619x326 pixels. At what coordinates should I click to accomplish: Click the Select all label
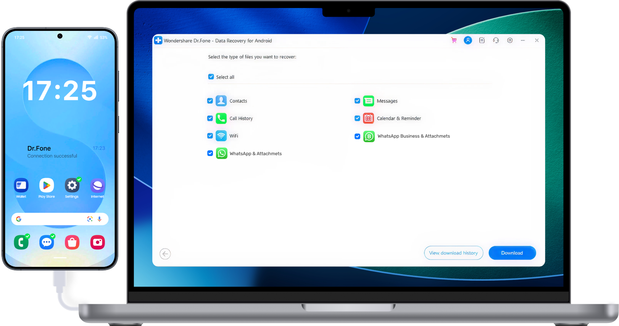pos(225,77)
